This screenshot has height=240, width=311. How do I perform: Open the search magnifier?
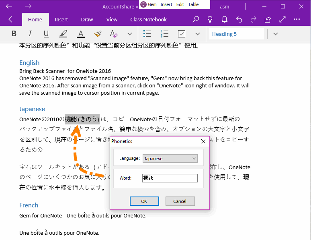pos(196,19)
